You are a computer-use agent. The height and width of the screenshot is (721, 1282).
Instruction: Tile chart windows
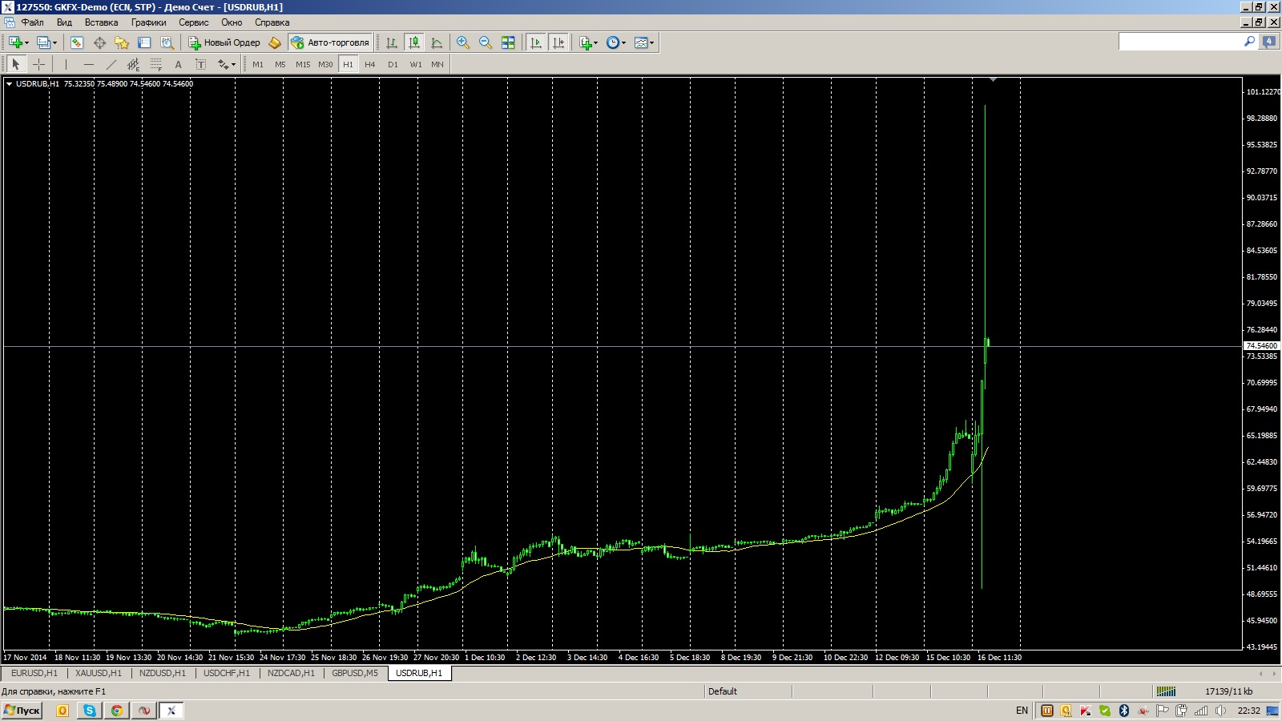(x=508, y=42)
